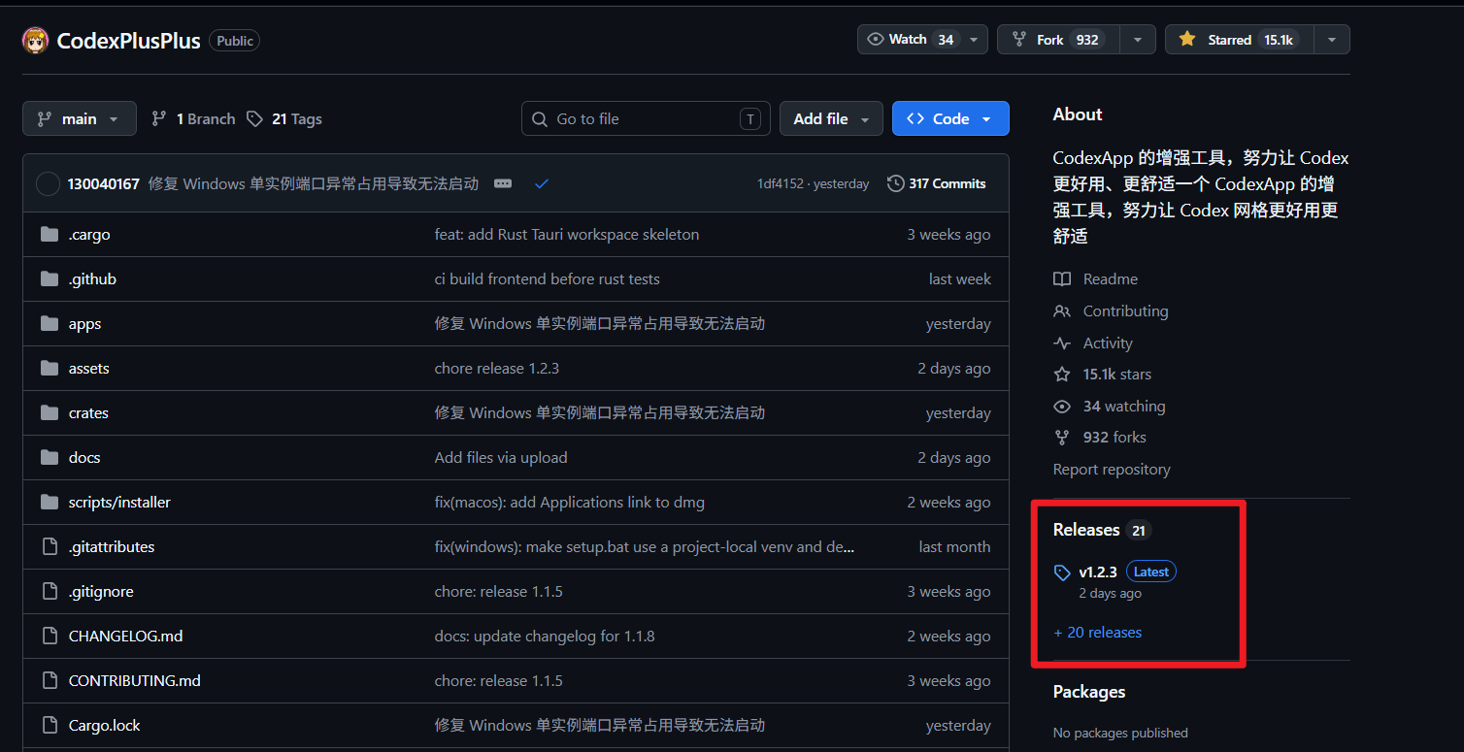Open the commit author 130040167 profile link
Screen dimensions: 1464x752
click(104, 183)
